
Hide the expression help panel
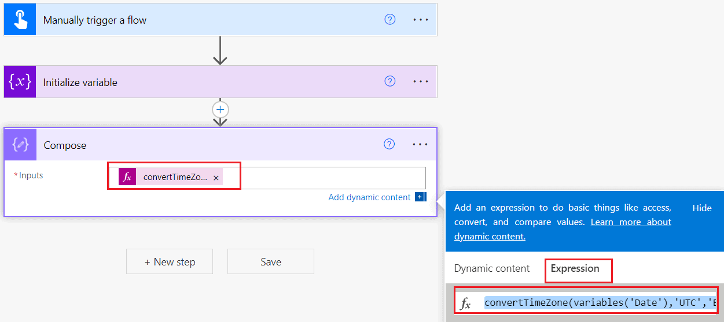pyautogui.click(x=702, y=208)
